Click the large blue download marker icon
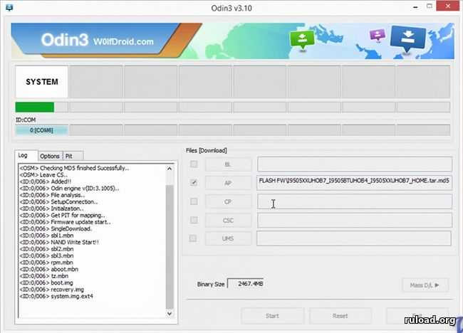The image size is (463, 333). pos(407,38)
